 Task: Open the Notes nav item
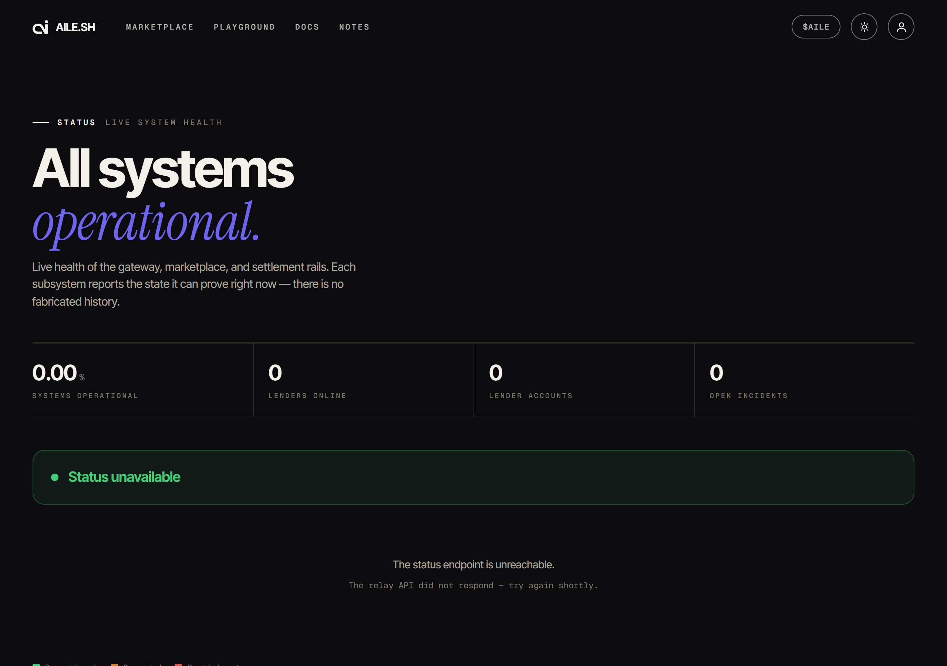pos(354,27)
